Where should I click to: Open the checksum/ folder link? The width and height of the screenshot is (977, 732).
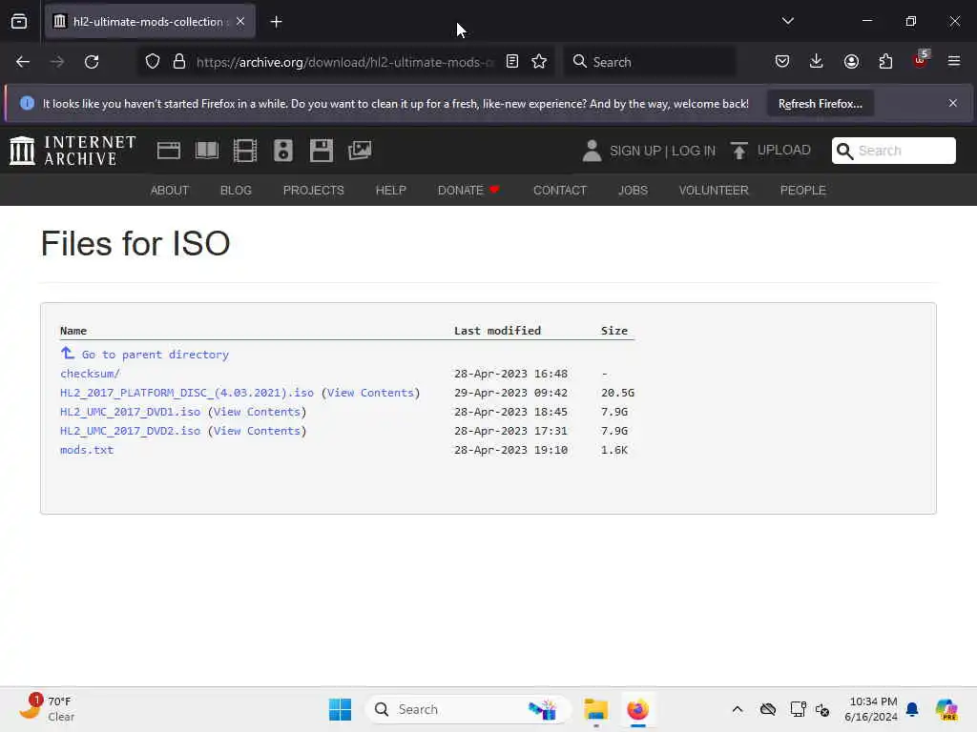click(x=90, y=374)
